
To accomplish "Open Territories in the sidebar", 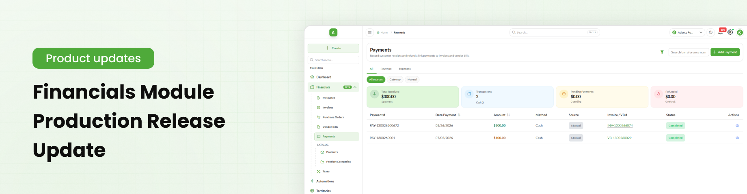I will coord(323,191).
